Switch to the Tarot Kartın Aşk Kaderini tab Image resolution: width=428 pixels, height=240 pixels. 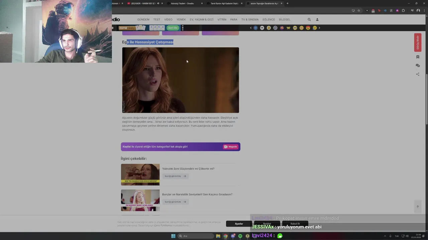tap(224, 3)
